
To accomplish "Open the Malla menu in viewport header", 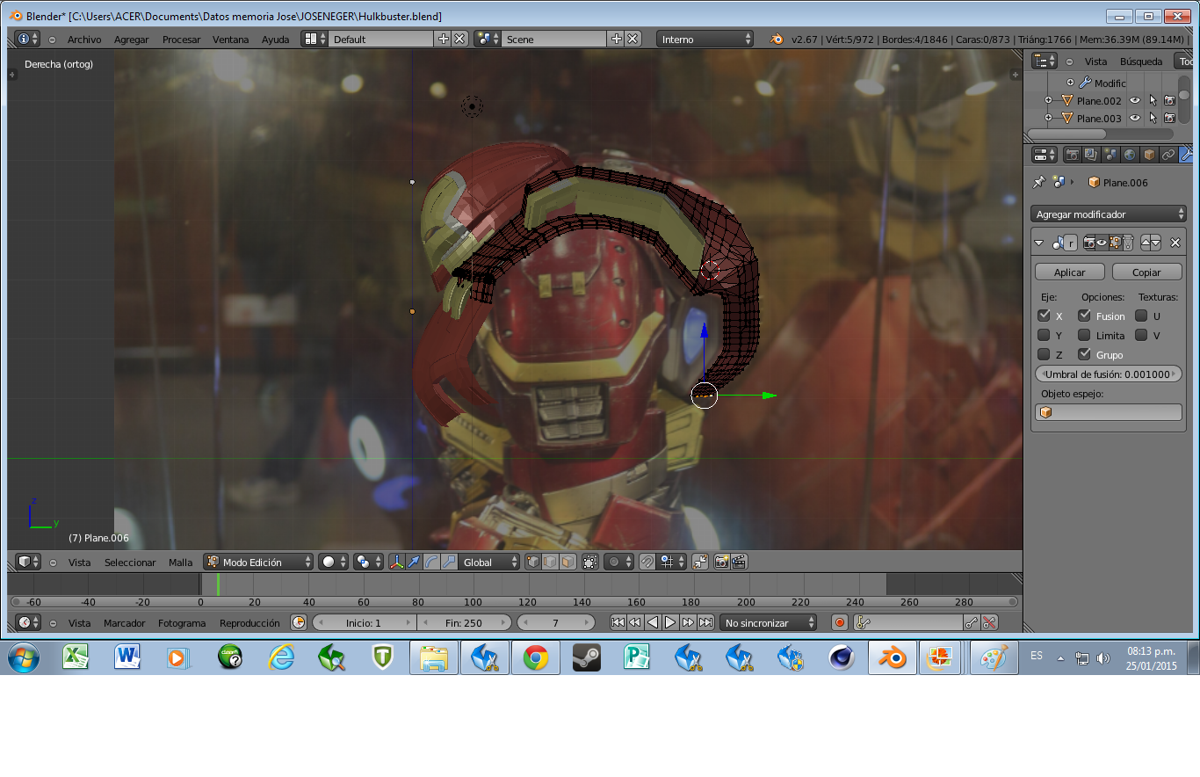I will coord(180,563).
